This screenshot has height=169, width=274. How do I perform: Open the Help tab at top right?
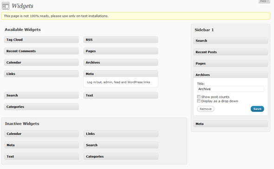(264, 1)
